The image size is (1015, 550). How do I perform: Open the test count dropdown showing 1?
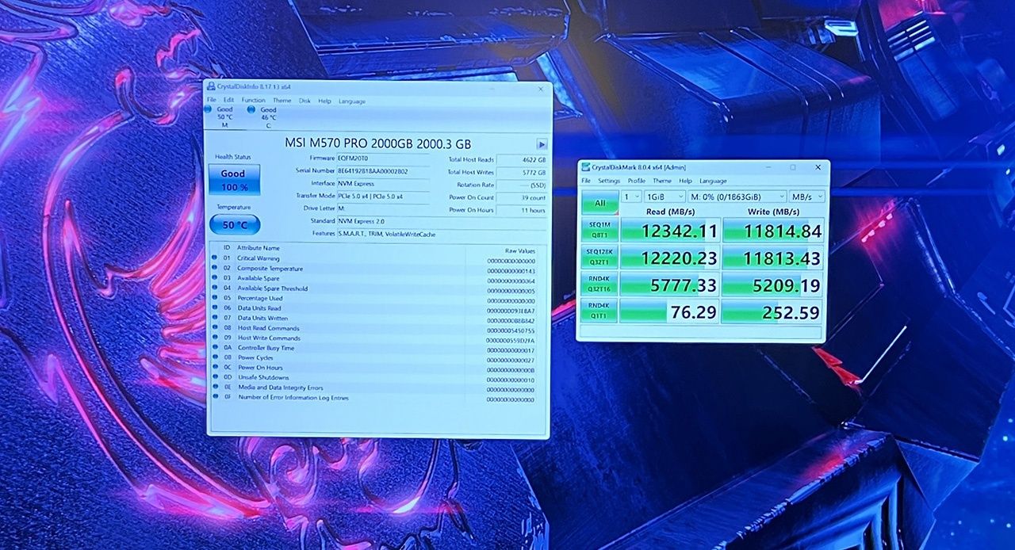[631, 197]
